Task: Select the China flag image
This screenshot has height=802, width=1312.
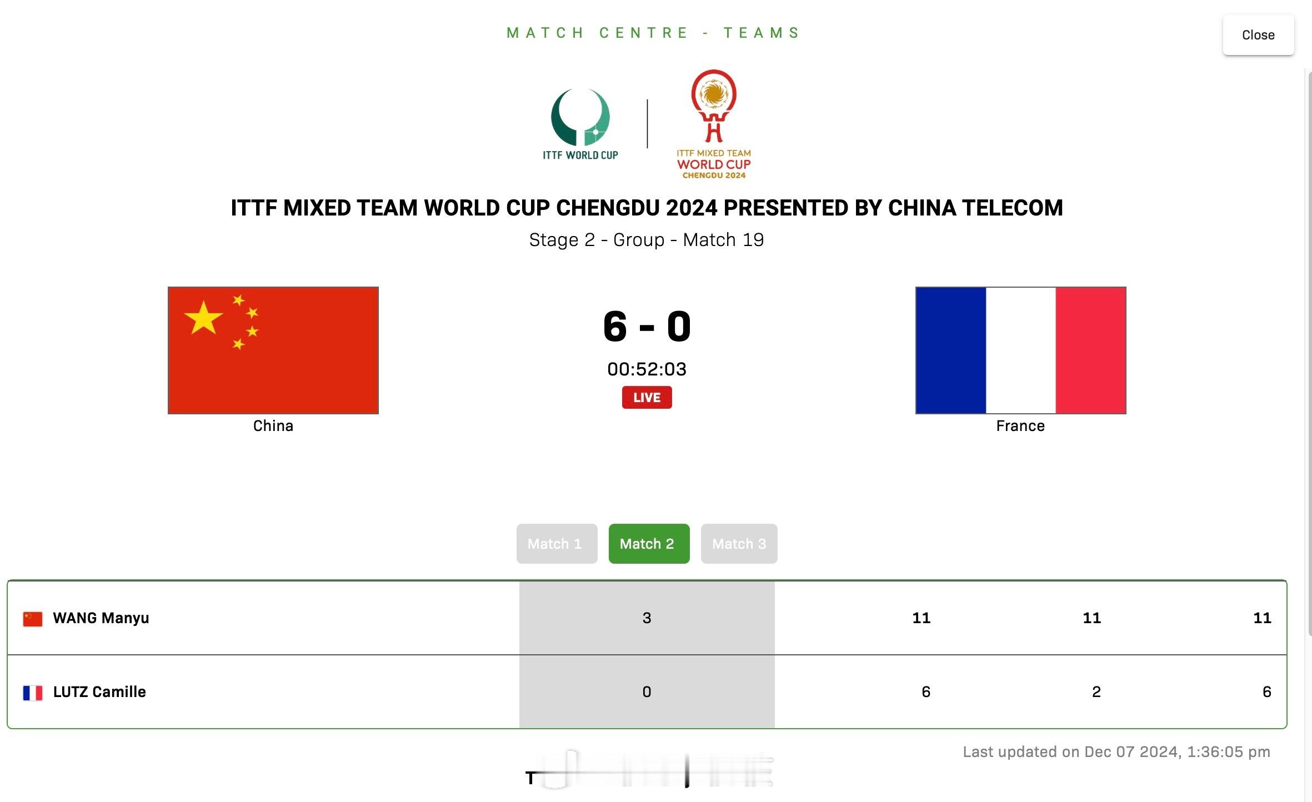Action: [x=273, y=350]
